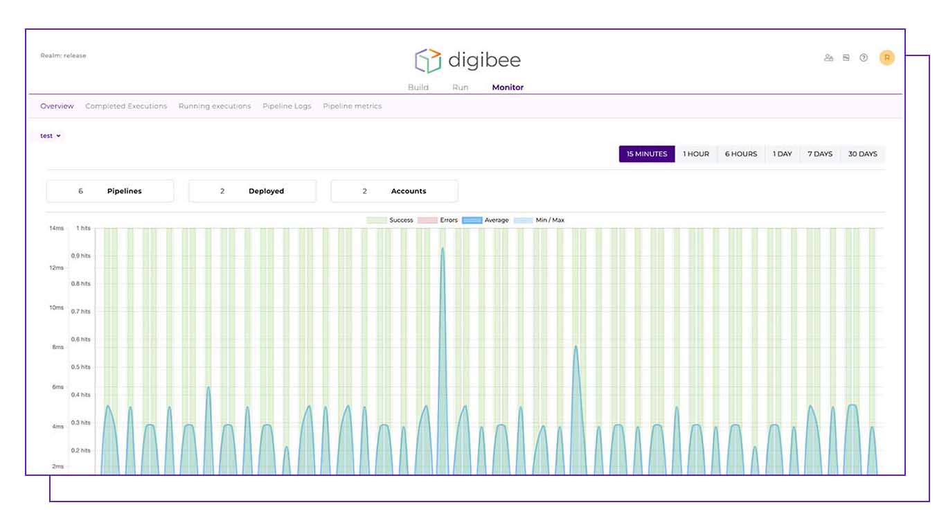Switch to the Build section
The width and height of the screenshot is (946, 532).
(x=418, y=87)
